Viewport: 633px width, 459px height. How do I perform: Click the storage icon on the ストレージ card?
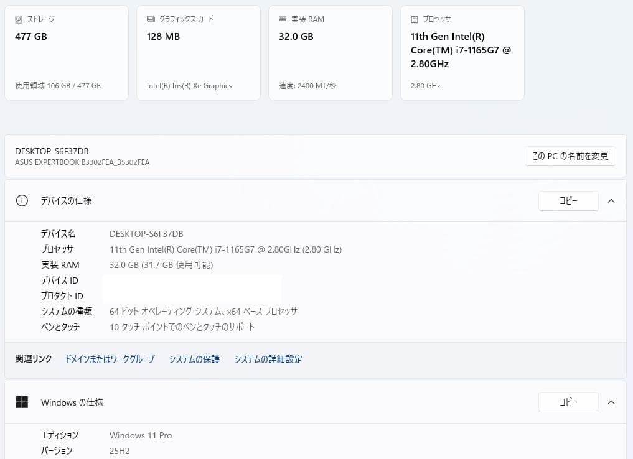19,19
